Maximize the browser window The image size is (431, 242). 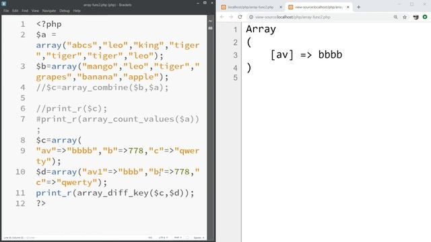pos(411,4)
